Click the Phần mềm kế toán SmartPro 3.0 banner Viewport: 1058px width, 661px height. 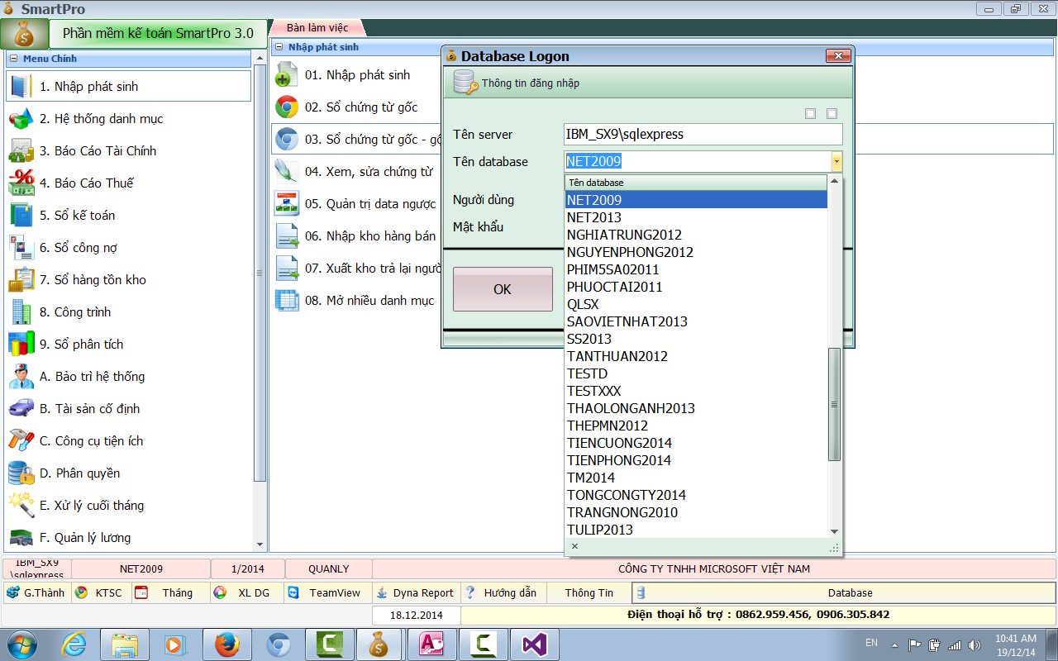pos(159,35)
